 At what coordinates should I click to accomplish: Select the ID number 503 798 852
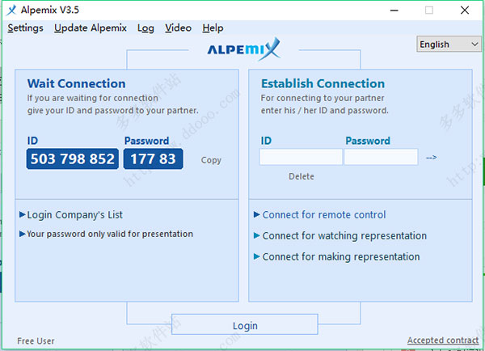[x=73, y=159]
